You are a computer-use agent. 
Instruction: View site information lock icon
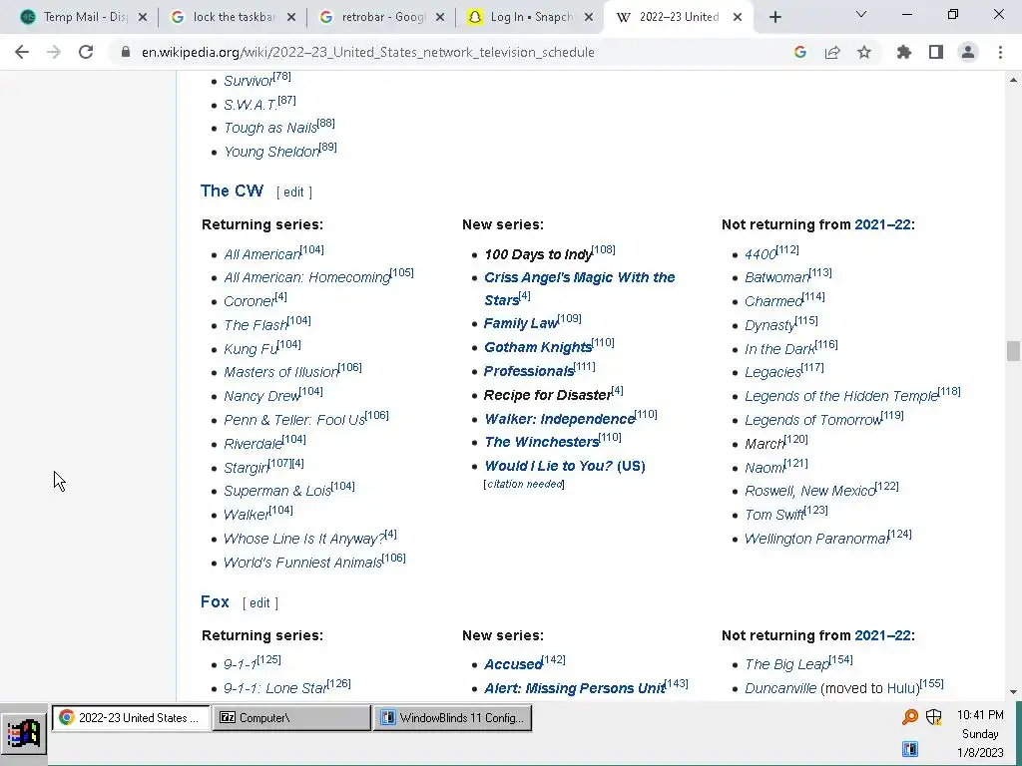125,52
